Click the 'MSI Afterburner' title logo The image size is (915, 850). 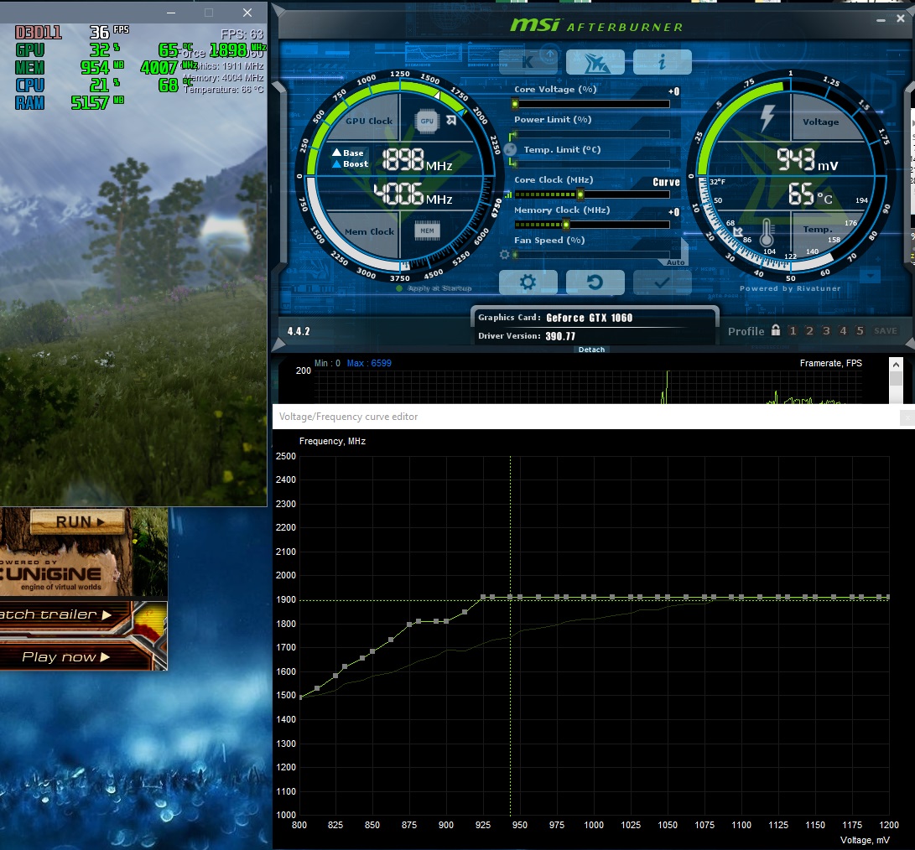pos(595,26)
